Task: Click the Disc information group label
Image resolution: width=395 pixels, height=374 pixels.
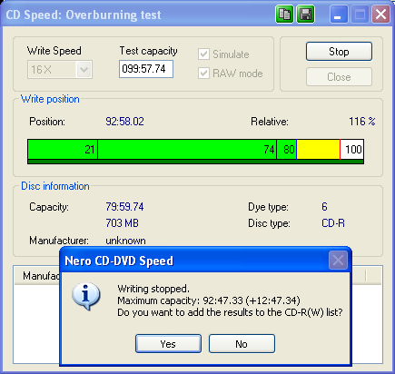Action: [55, 186]
